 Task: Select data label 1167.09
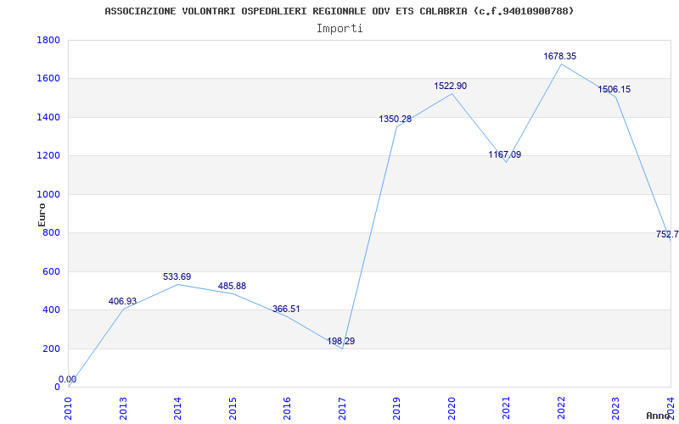pos(505,154)
